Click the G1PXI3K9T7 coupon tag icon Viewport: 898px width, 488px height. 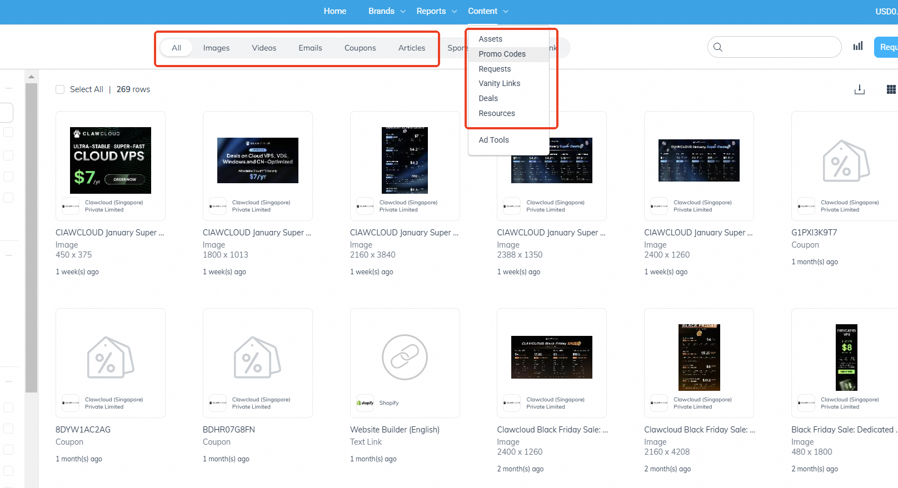[x=845, y=162]
